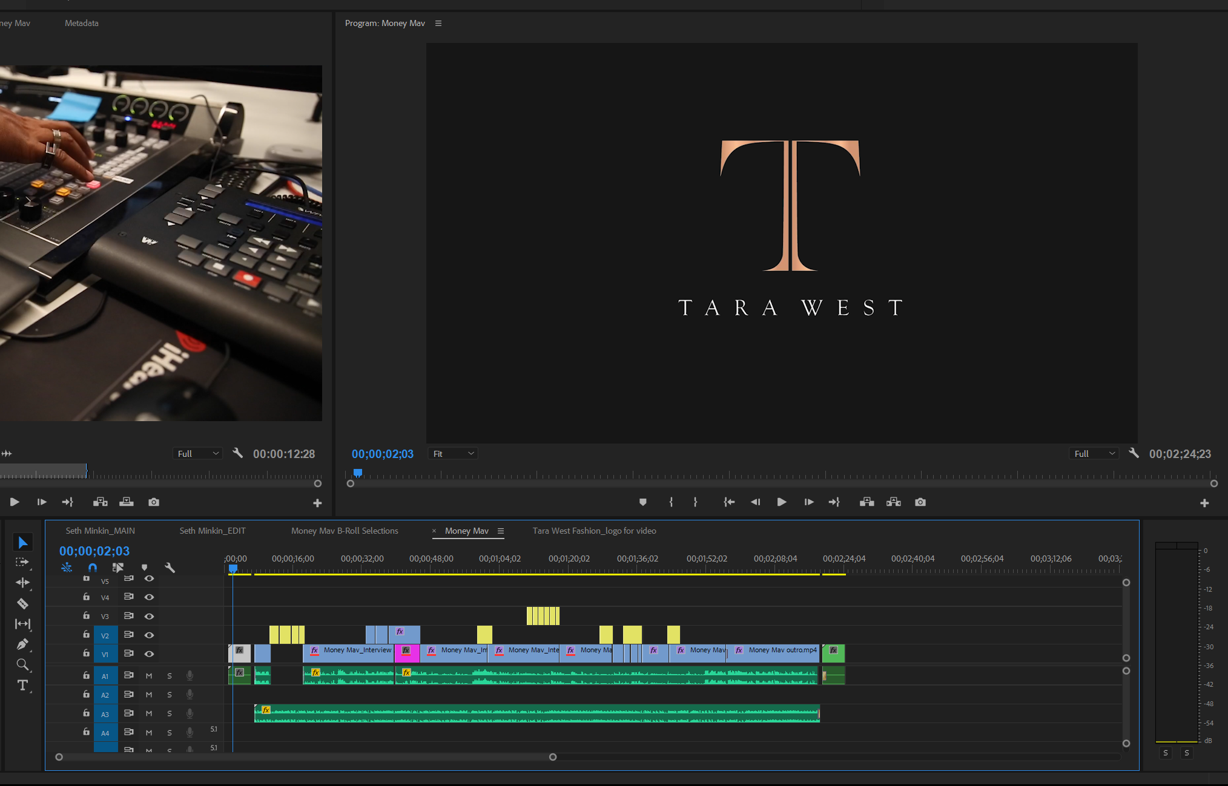Open Source monitor button editor plus

click(317, 503)
